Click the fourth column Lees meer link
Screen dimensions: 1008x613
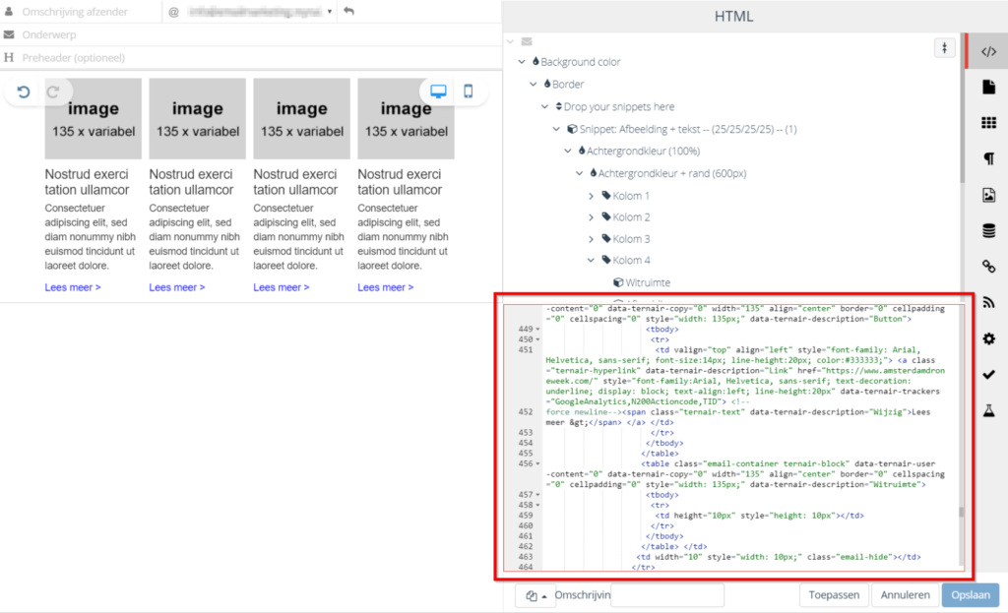click(x=385, y=287)
